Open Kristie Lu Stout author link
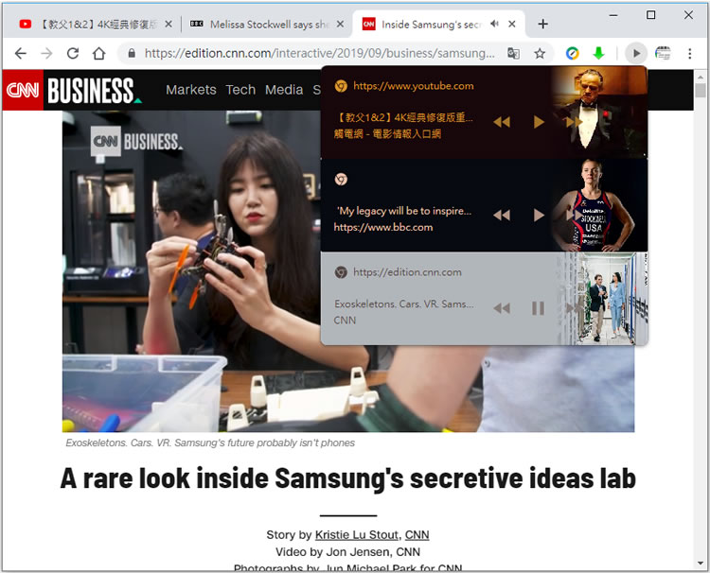 tap(357, 535)
